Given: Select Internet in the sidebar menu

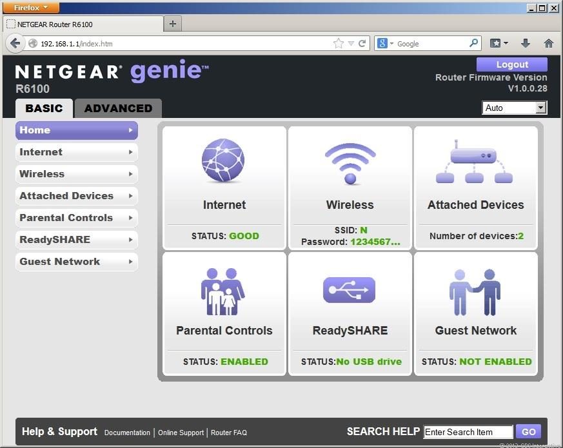Looking at the screenshot, I should click(x=77, y=152).
